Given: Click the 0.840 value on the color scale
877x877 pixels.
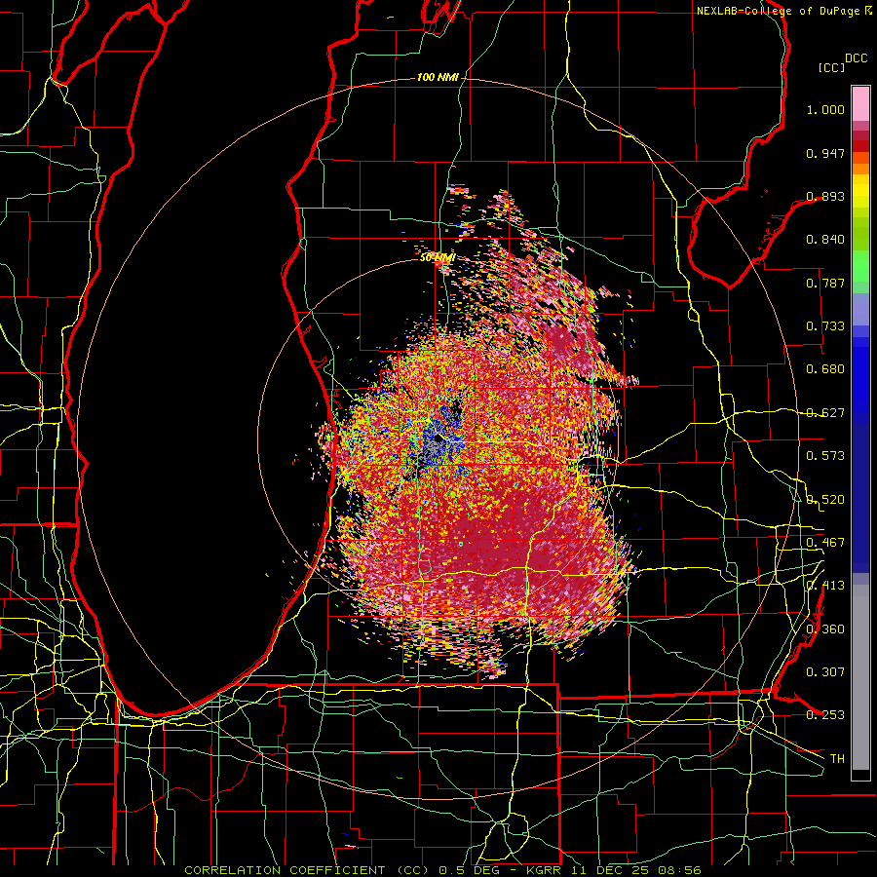Looking at the screenshot, I should pyautogui.click(x=825, y=240).
